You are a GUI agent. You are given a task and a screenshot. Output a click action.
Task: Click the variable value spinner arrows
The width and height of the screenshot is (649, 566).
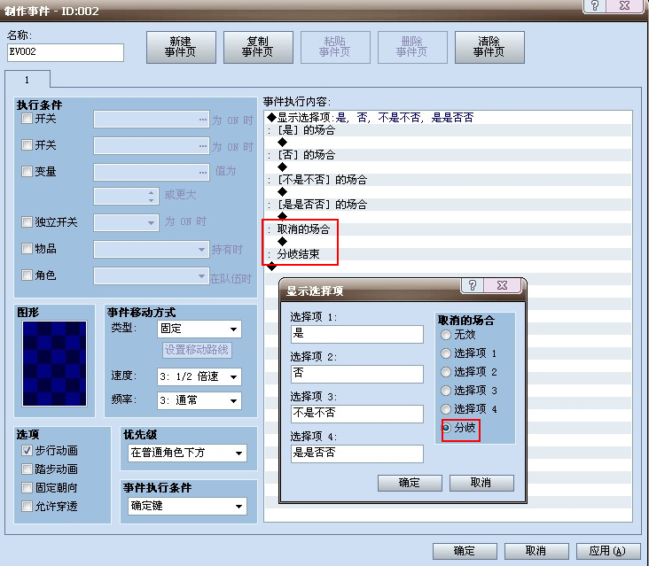[x=151, y=197]
